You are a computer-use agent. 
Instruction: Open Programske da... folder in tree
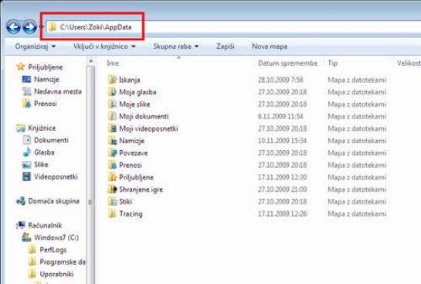56,262
